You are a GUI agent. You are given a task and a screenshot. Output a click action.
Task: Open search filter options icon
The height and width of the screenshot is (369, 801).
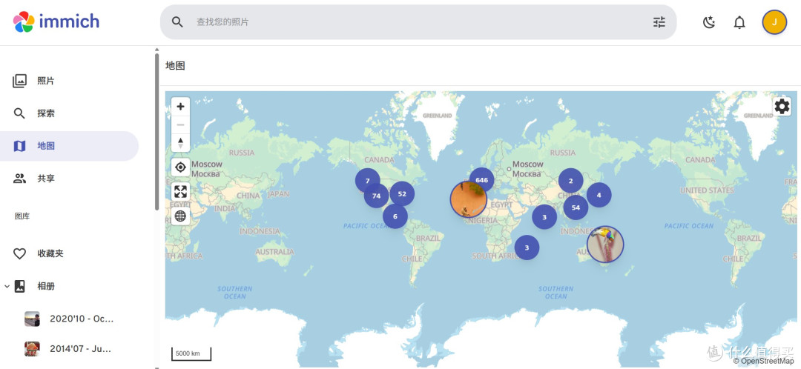pyautogui.click(x=659, y=22)
